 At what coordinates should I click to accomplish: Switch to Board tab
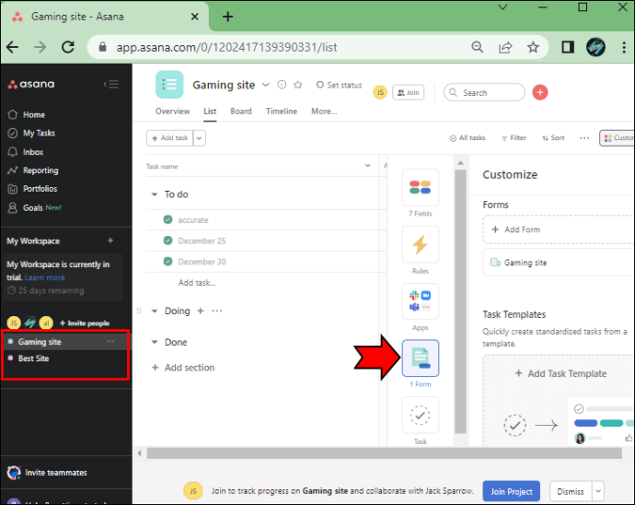241,112
